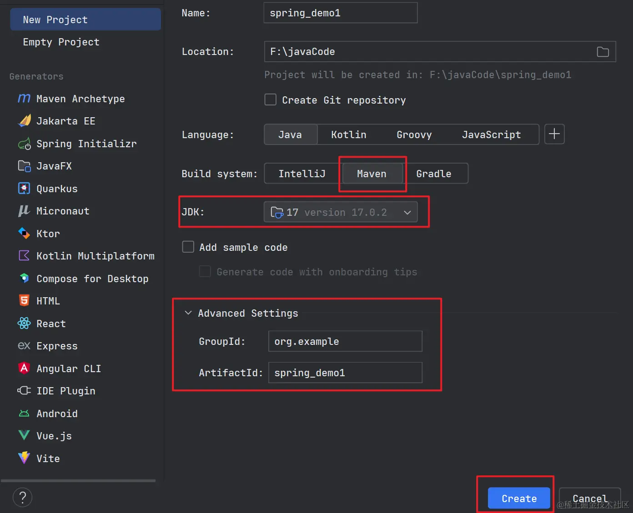Click the Spring Initializr icon
This screenshot has height=513, width=633.
pyautogui.click(x=24, y=144)
